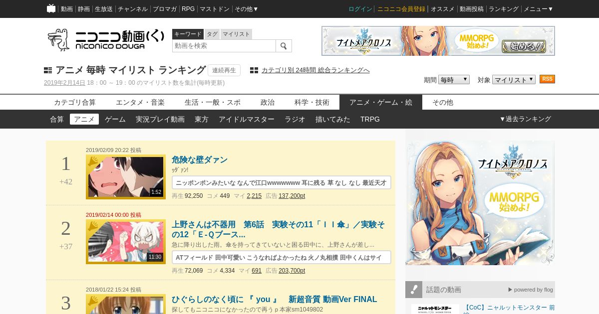Expand the その他▼ top menu
The height and width of the screenshot is (314, 599).
[x=247, y=9]
